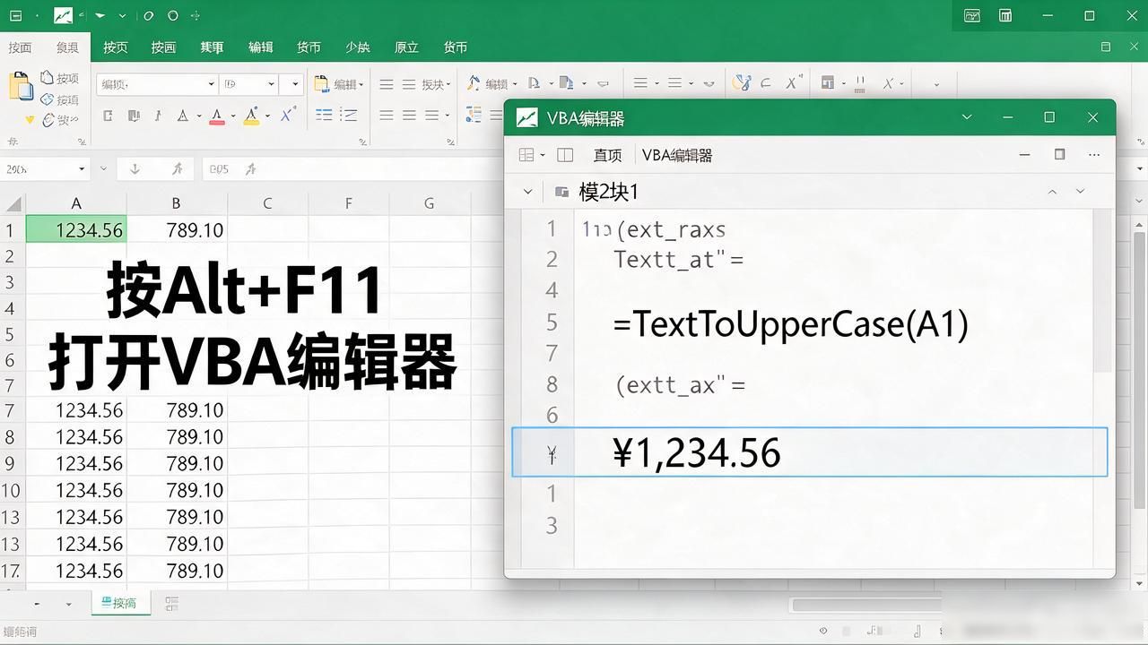1148x645 pixels.
Task: Click the grid layout icon in VBA toolbar
Action: [527, 155]
